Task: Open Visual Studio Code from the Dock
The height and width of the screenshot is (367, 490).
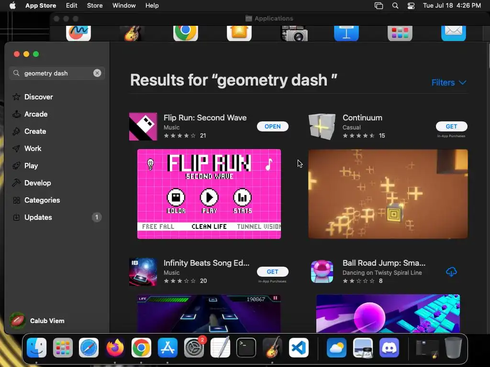Action: pyautogui.click(x=299, y=347)
